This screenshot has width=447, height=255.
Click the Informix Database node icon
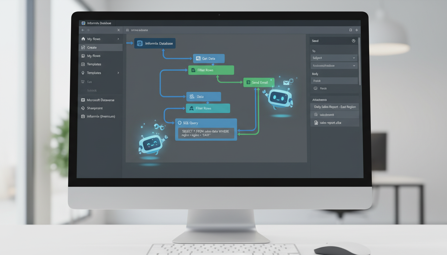pos(140,43)
